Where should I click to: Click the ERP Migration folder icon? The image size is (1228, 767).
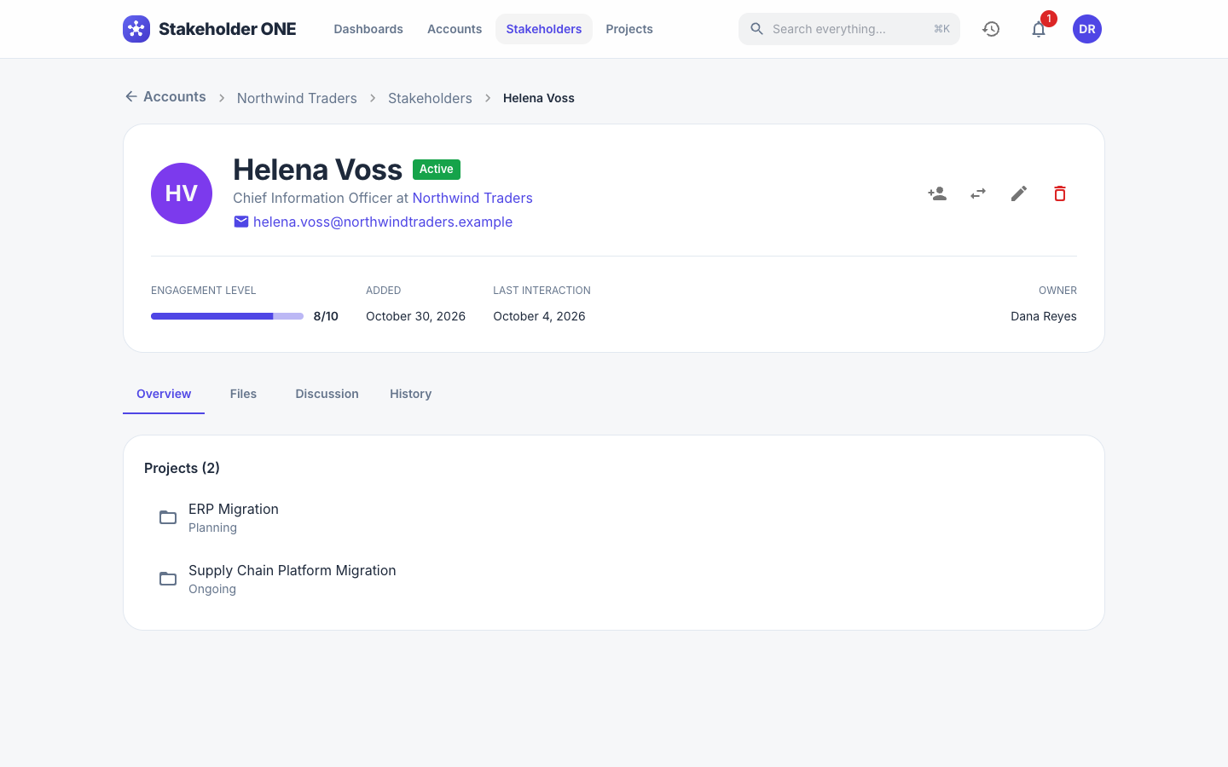168,517
